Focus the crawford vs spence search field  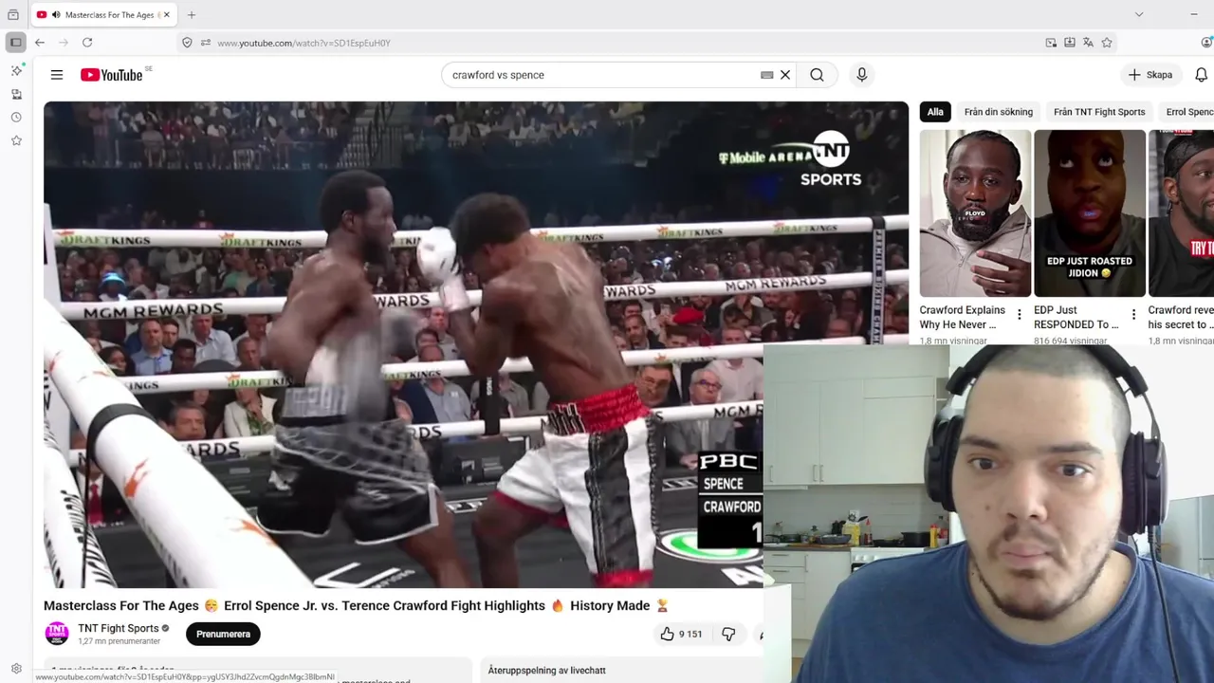pos(603,75)
